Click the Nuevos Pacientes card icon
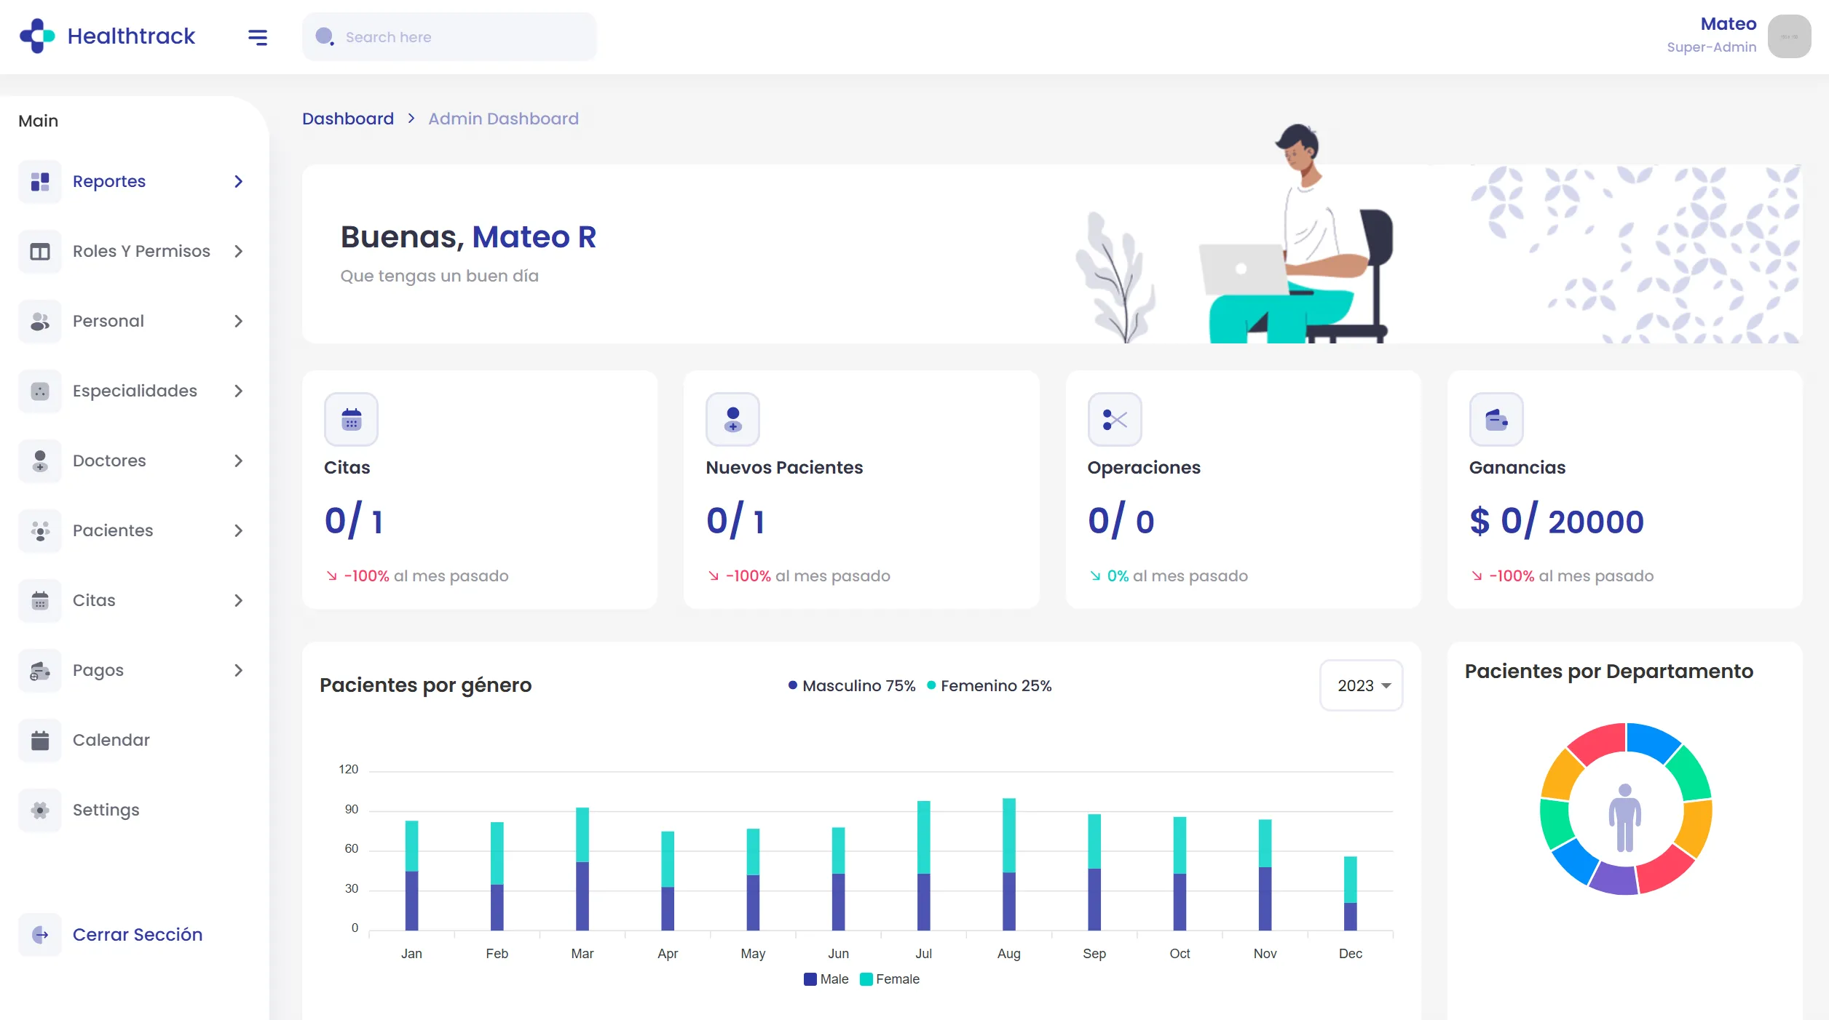Screen dimensions: 1829x1020 click(x=732, y=419)
